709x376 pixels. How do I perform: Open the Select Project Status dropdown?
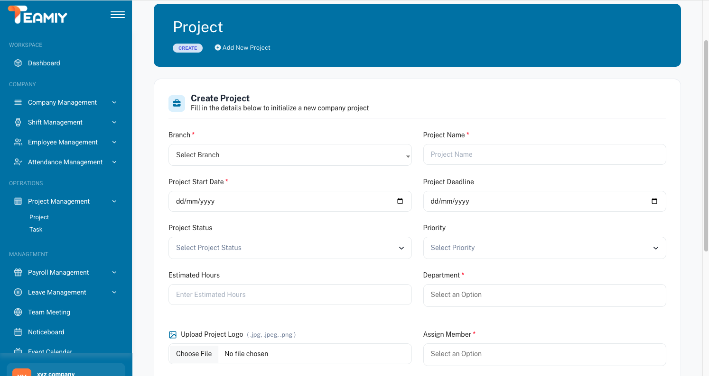[289, 248]
